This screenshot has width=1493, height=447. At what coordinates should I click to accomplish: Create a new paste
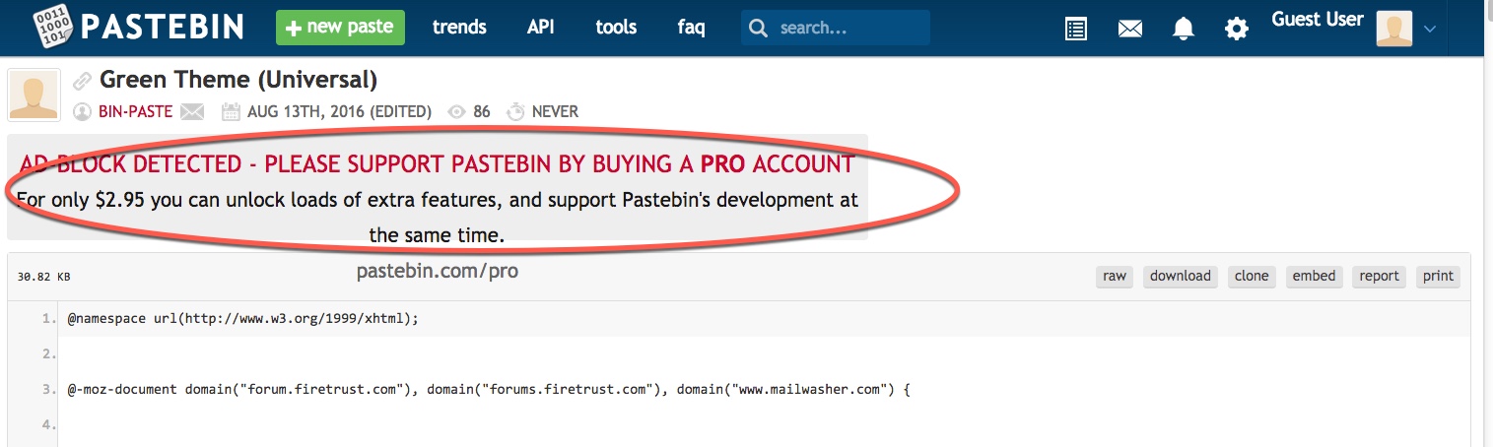click(x=340, y=27)
